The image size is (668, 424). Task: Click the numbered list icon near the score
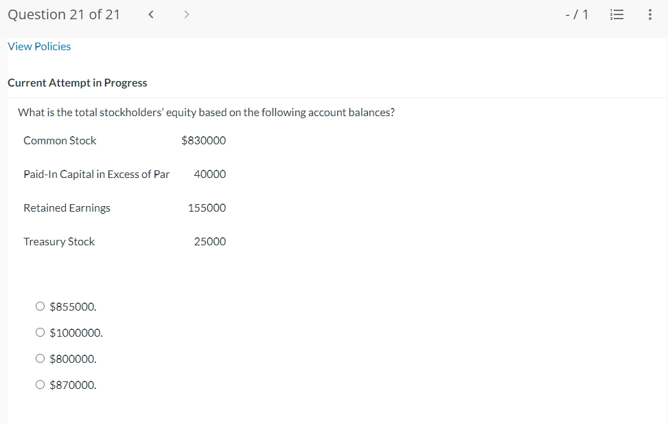click(617, 14)
